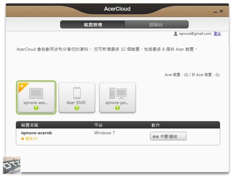Click the laptop icon on iqmore-ace... card
This screenshot has width=235, height=177.
pos(36,93)
